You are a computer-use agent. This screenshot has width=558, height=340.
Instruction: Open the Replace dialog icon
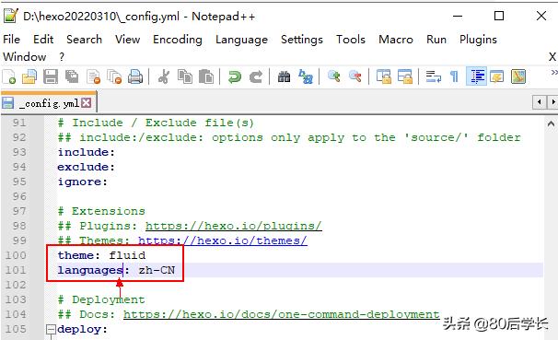pos(306,76)
